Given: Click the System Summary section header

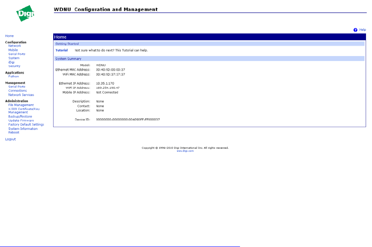Looking at the screenshot, I should coord(209,59).
